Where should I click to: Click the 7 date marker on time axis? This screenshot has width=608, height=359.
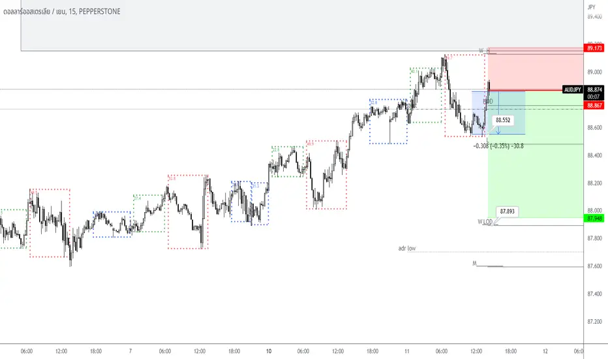click(130, 351)
